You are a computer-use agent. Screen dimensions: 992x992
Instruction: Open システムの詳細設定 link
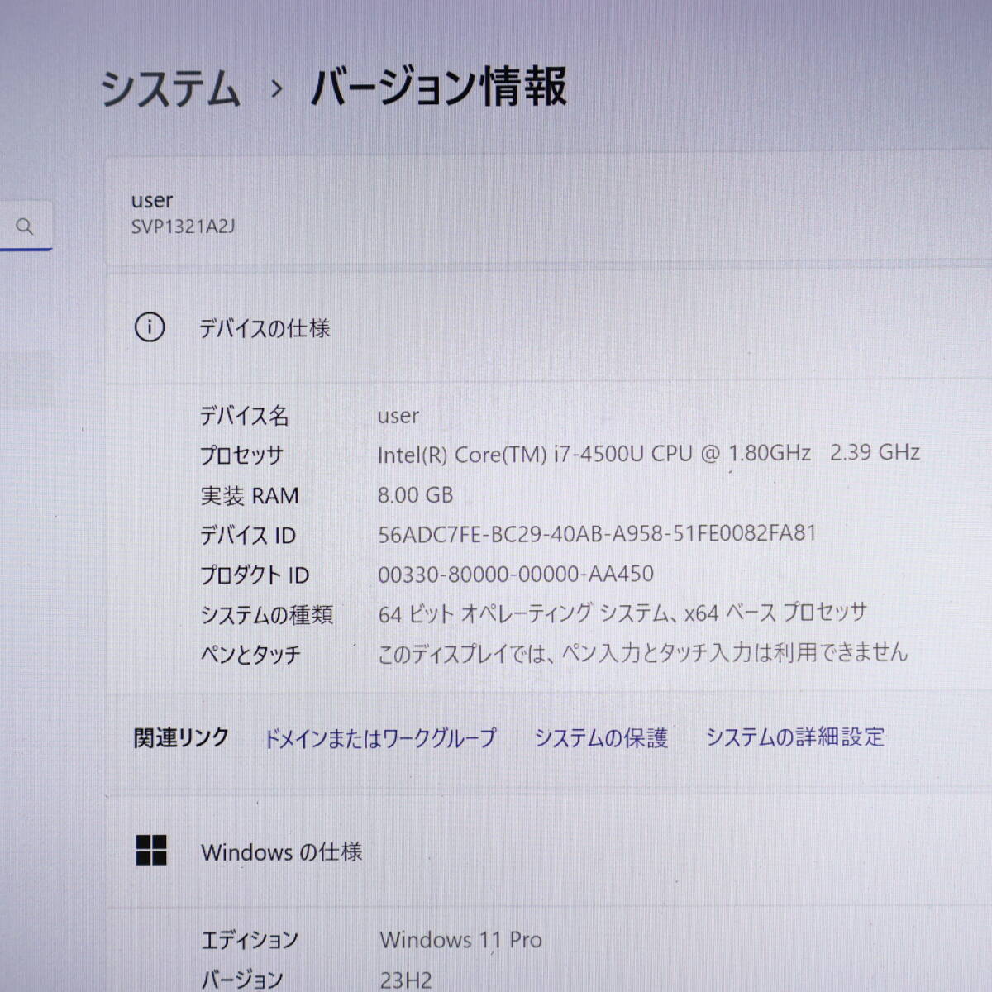pyautogui.click(x=795, y=737)
